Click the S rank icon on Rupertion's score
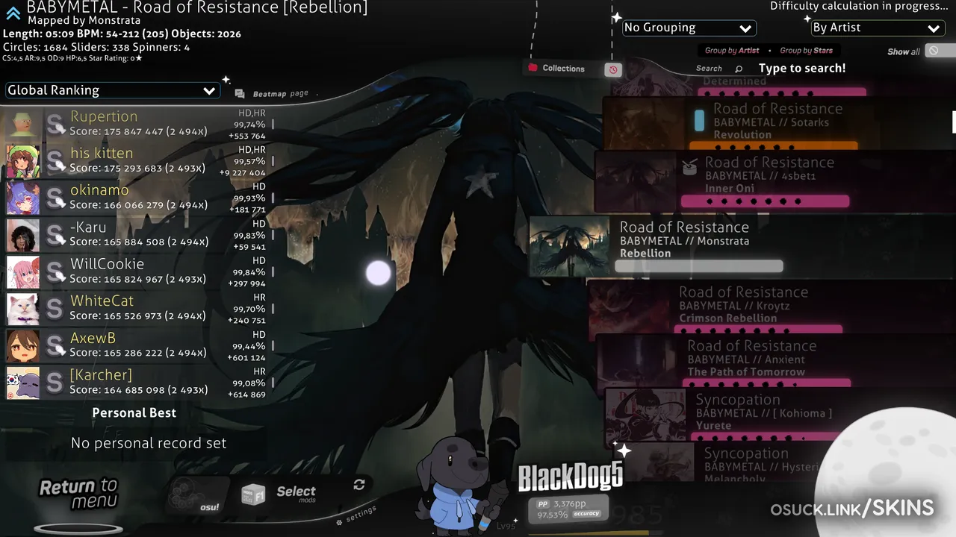Viewport: 956px width, 537px height. (x=55, y=124)
